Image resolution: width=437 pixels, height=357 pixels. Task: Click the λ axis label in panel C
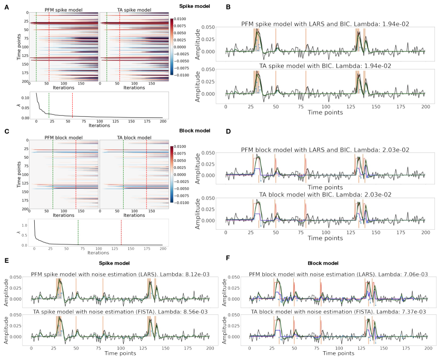(19, 232)
